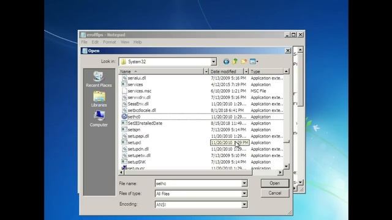
Task: Click the Open button
Action: [275, 183]
